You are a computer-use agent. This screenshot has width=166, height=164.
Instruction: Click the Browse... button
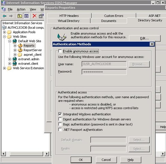pyautogui.click(x=139, y=64)
